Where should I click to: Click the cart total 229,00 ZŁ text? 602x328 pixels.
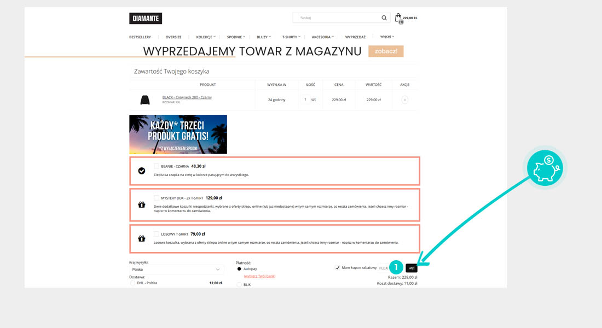410,18
